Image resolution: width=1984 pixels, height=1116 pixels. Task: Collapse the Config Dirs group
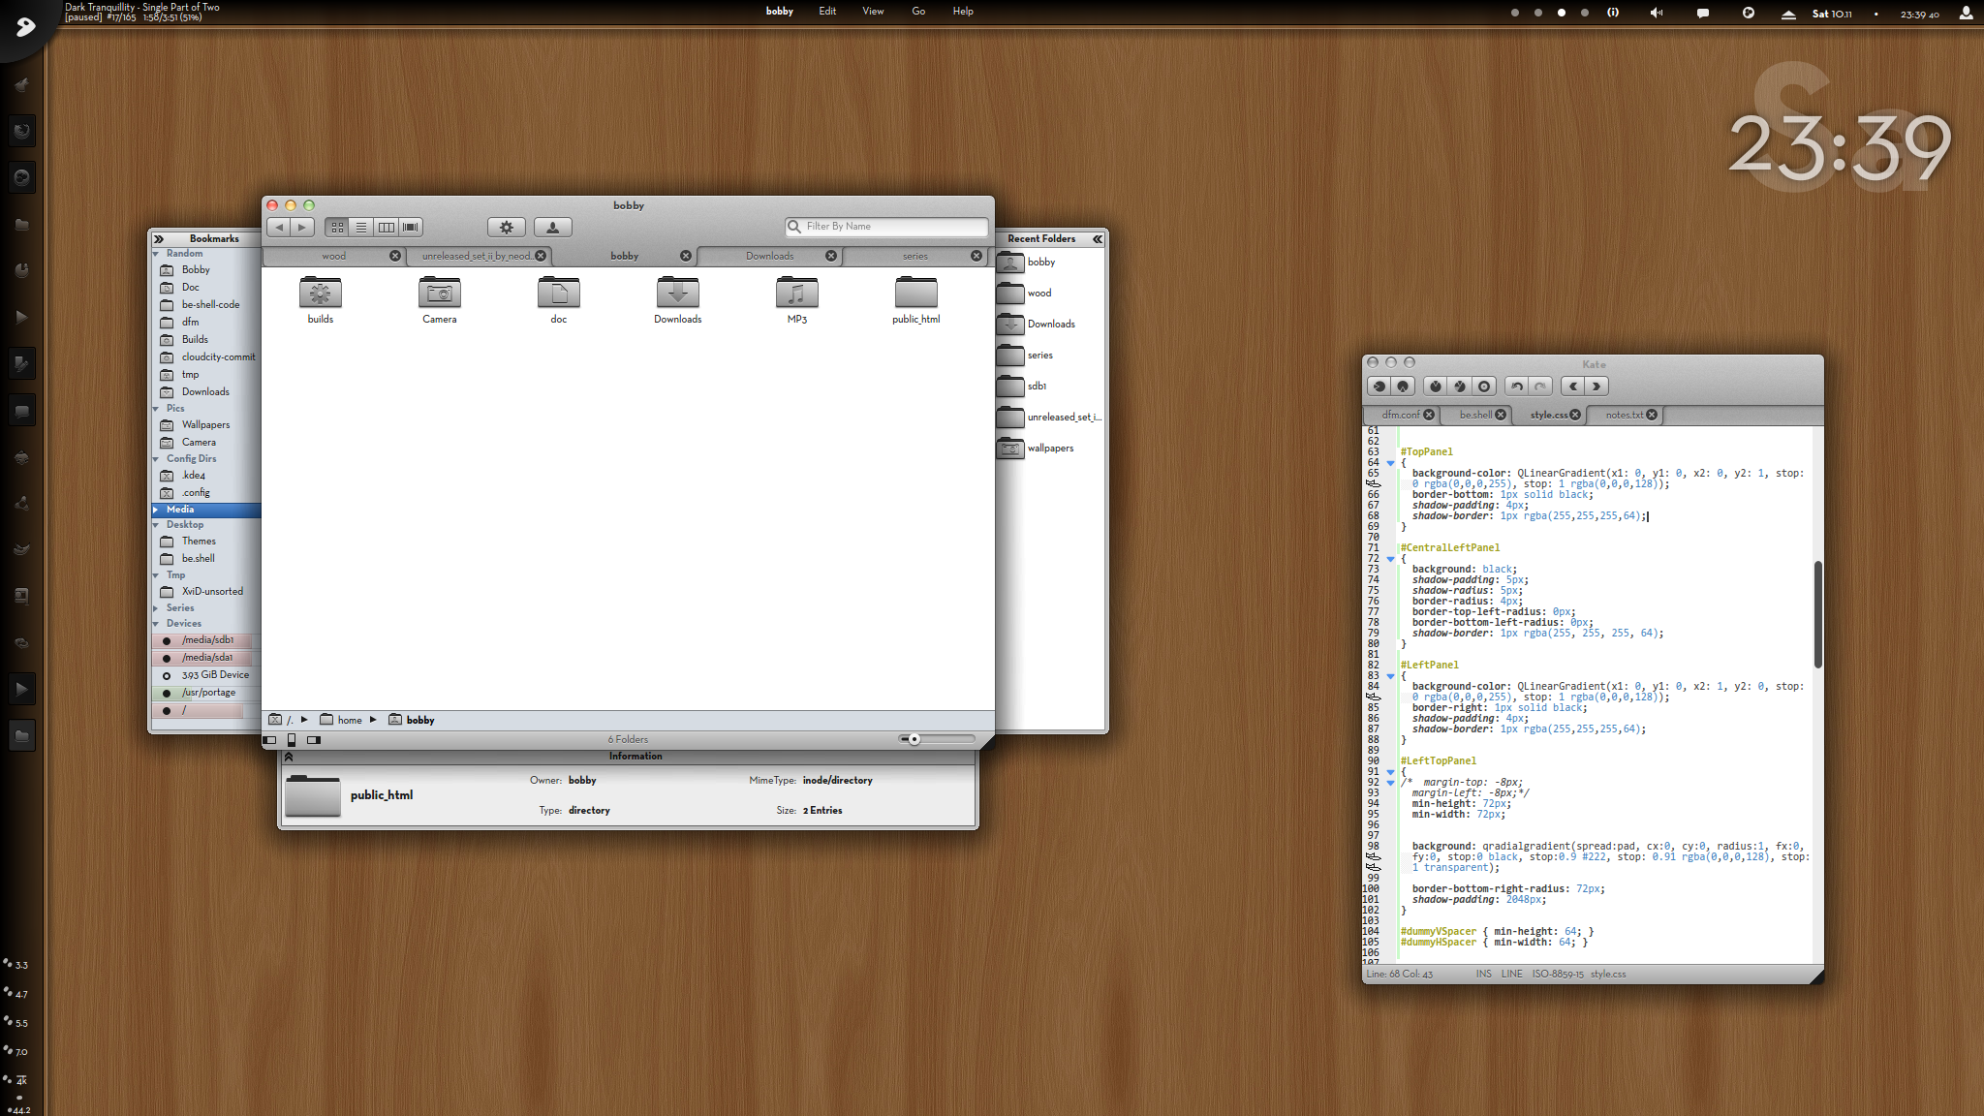(x=156, y=459)
